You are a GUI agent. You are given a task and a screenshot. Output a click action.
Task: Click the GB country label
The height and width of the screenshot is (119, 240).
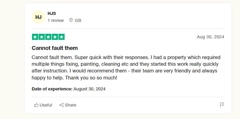[x=78, y=20]
